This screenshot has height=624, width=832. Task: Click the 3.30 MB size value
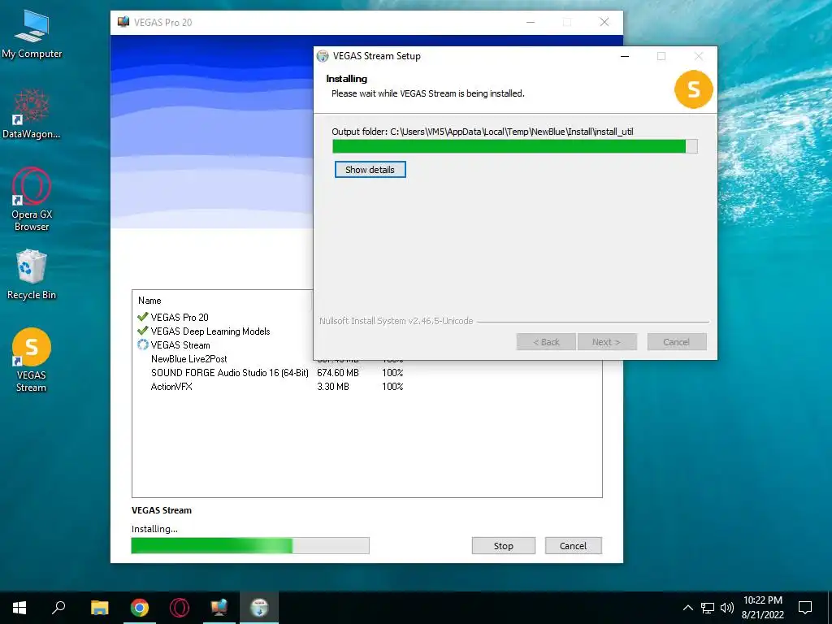332,386
